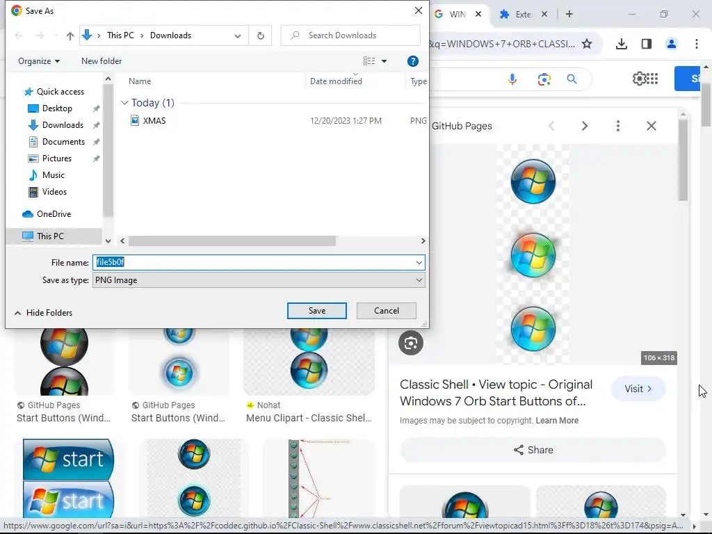
Task: Click the Google Lens search-by-image icon
Action: point(544,79)
